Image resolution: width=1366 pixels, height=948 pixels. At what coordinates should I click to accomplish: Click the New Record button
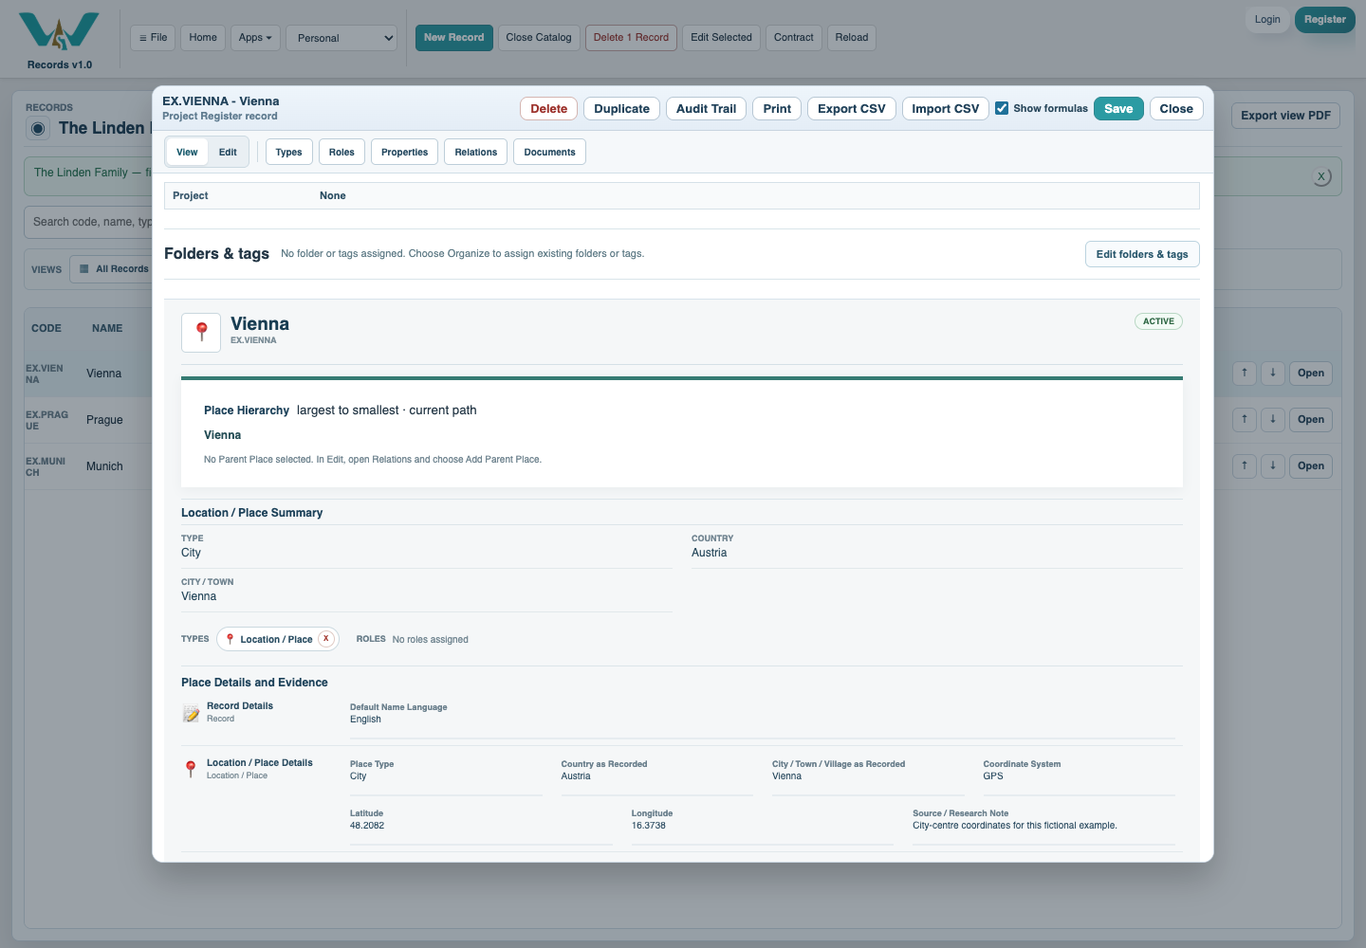click(x=454, y=38)
